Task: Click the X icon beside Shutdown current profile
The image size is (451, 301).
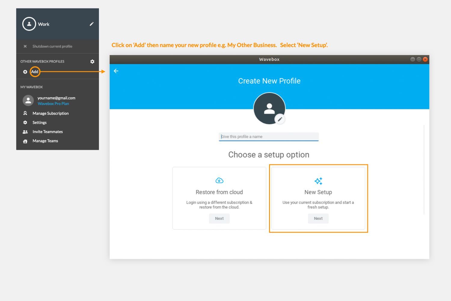Action: (25, 46)
